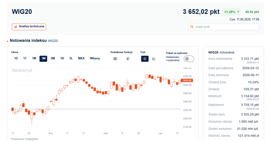Click the Analiza techniczna chart icon

[15, 27]
